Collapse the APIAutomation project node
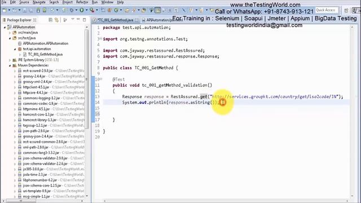The width and height of the screenshot is (361, 203). click(x=5, y=27)
